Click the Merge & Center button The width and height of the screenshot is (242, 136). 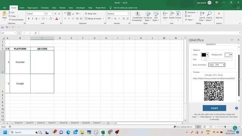(93, 19)
